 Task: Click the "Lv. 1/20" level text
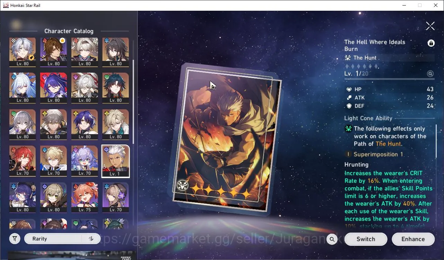(x=356, y=74)
